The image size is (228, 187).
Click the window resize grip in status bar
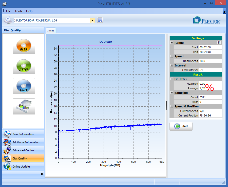pyautogui.click(x=224, y=183)
